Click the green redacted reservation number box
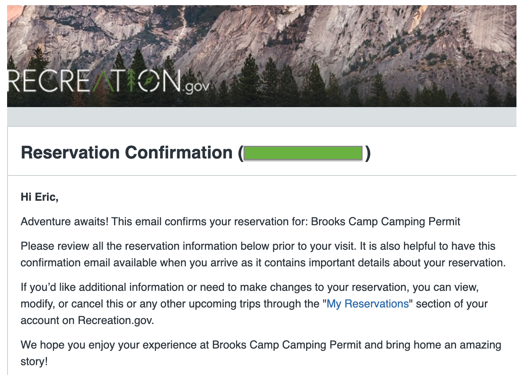 click(x=303, y=153)
